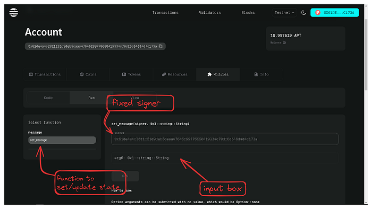This screenshot has height=209, width=372.
Task: Click the page vertical scrollbar
Action: tap(366, 55)
